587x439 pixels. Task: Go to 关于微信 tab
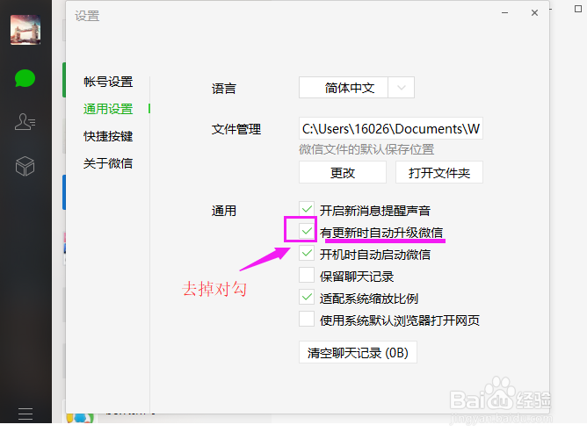(108, 163)
